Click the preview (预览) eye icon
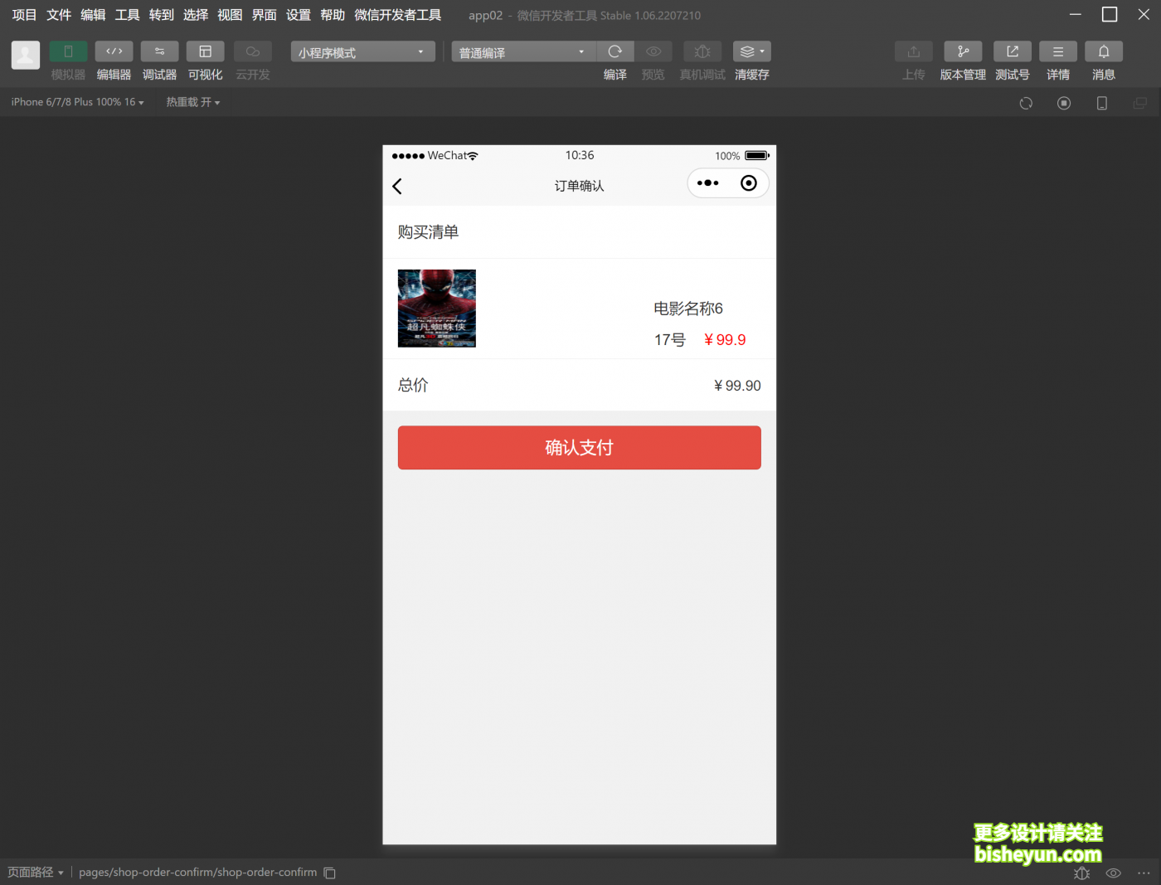The height and width of the screenshot is (885, 1161). tap(653, 51)
